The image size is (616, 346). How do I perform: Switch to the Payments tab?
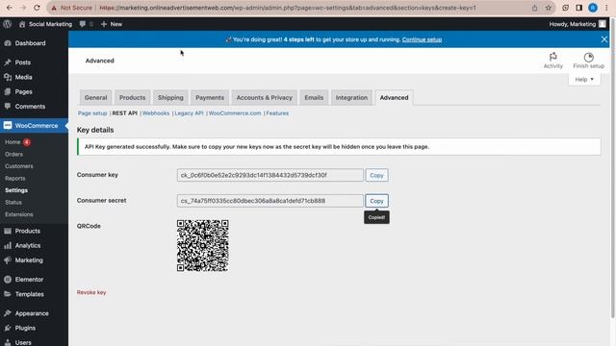(x=210, y=98)
